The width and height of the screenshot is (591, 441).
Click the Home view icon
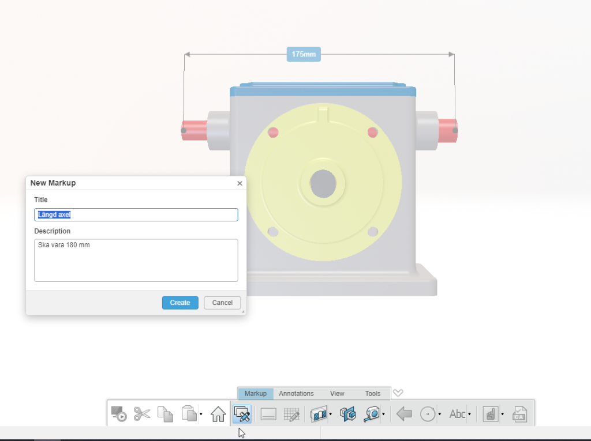pyautogui.click(x=218, y=414)
